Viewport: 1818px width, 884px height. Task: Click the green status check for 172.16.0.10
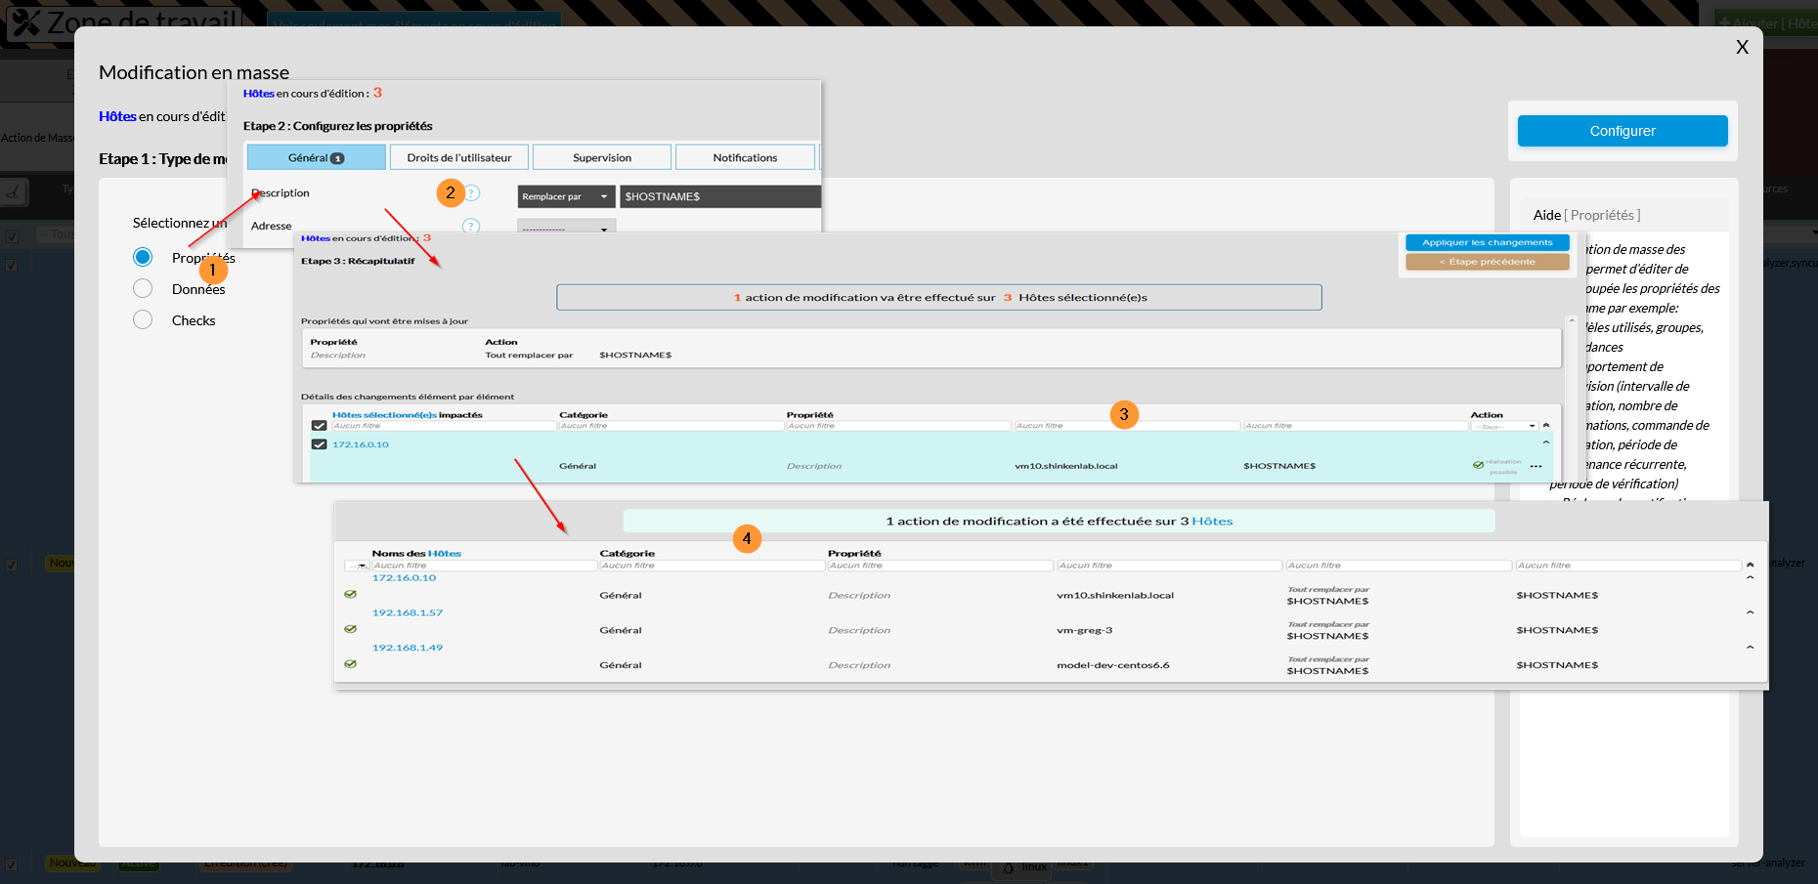coord(350,594)
